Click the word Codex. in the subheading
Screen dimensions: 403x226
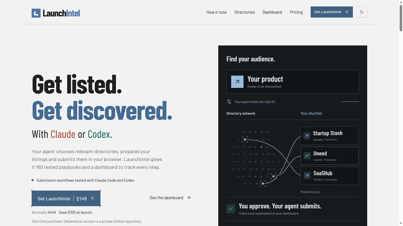100,134
